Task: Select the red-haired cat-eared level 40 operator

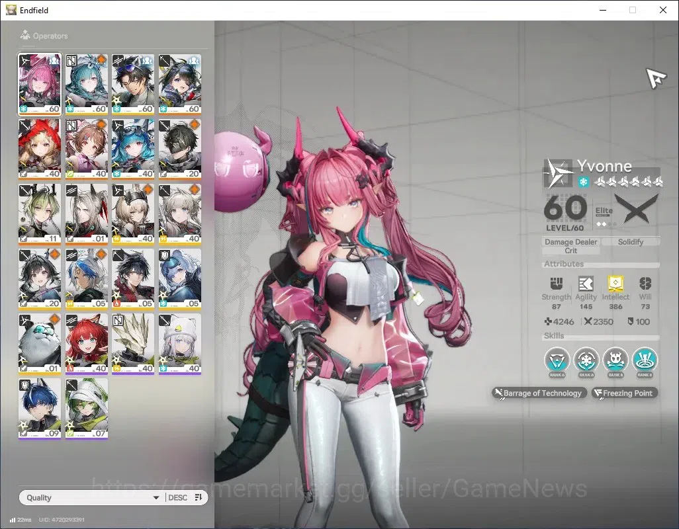Action: [x=86, y=344]
